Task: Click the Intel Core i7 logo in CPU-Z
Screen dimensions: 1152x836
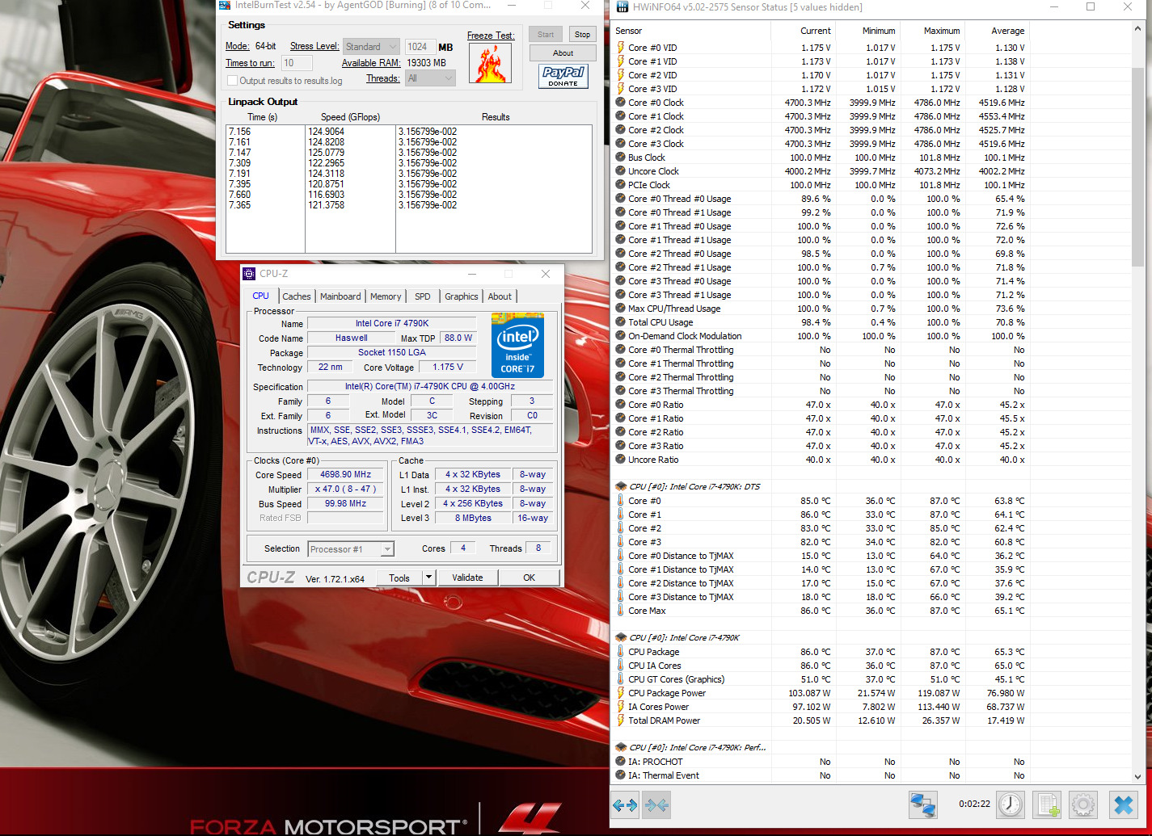Action: 517,345
